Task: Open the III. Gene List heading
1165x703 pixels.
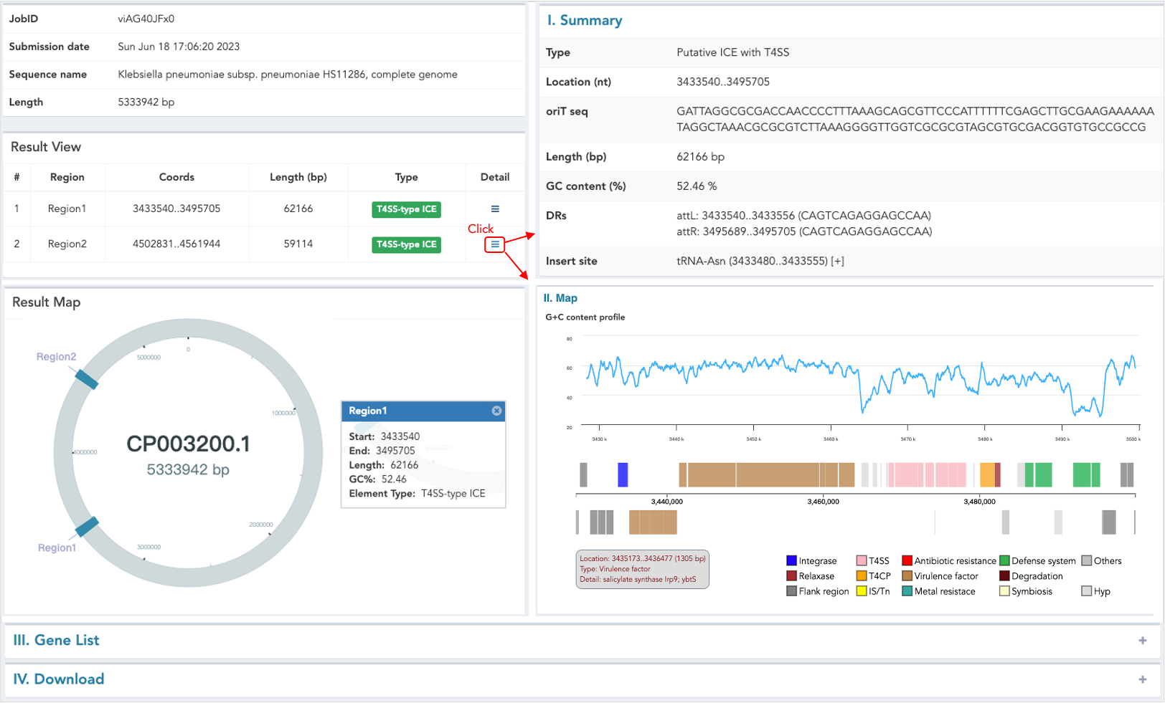Action: coord(56,640)
